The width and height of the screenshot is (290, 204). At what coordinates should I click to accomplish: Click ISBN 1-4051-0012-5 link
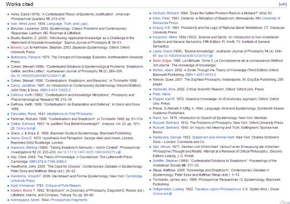(x=200, y=75)
